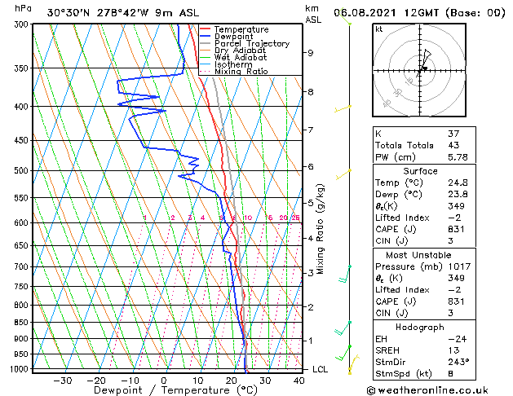Viewport: 513px width, 396px height.
Task: Click the 850 hPa wind barb
Action: pos(343,328)
